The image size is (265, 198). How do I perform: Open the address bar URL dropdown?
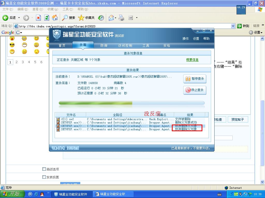[233, 26]
